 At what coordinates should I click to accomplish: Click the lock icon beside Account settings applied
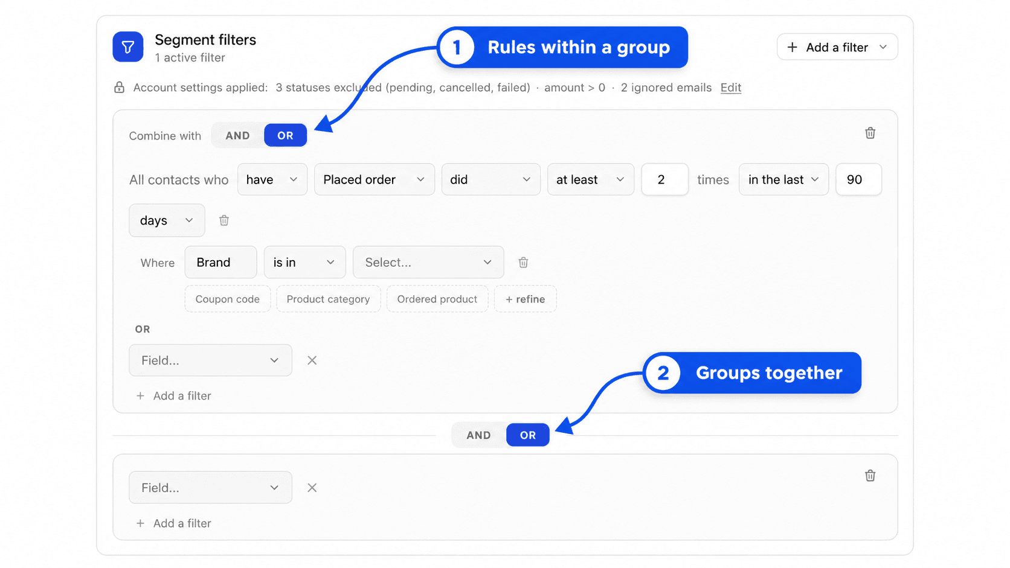[119, 88]
